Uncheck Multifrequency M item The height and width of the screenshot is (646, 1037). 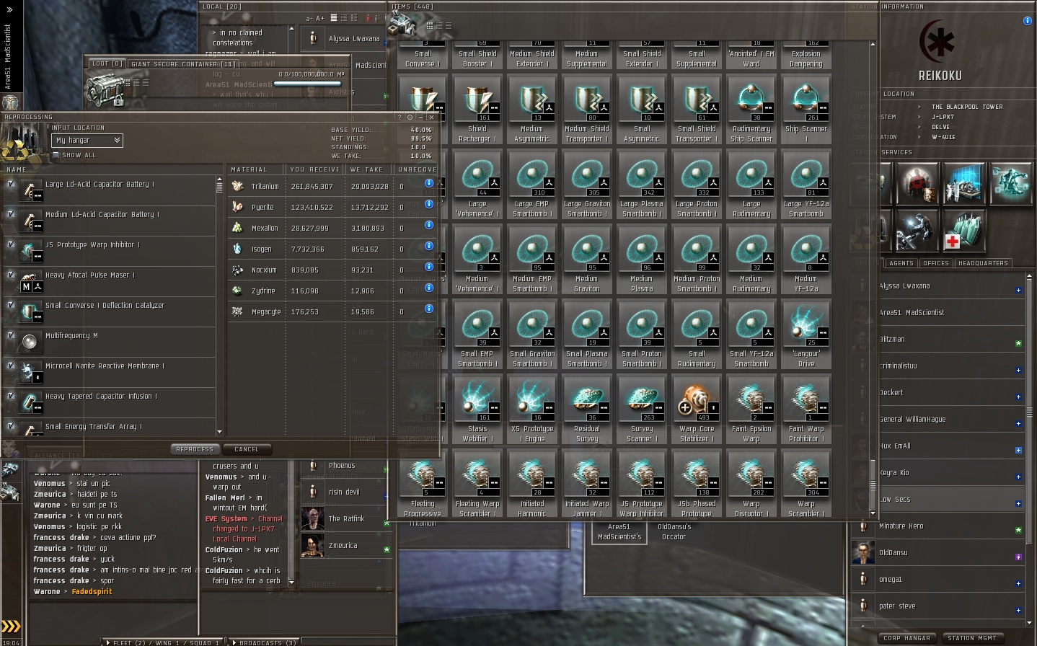(11, 335)
